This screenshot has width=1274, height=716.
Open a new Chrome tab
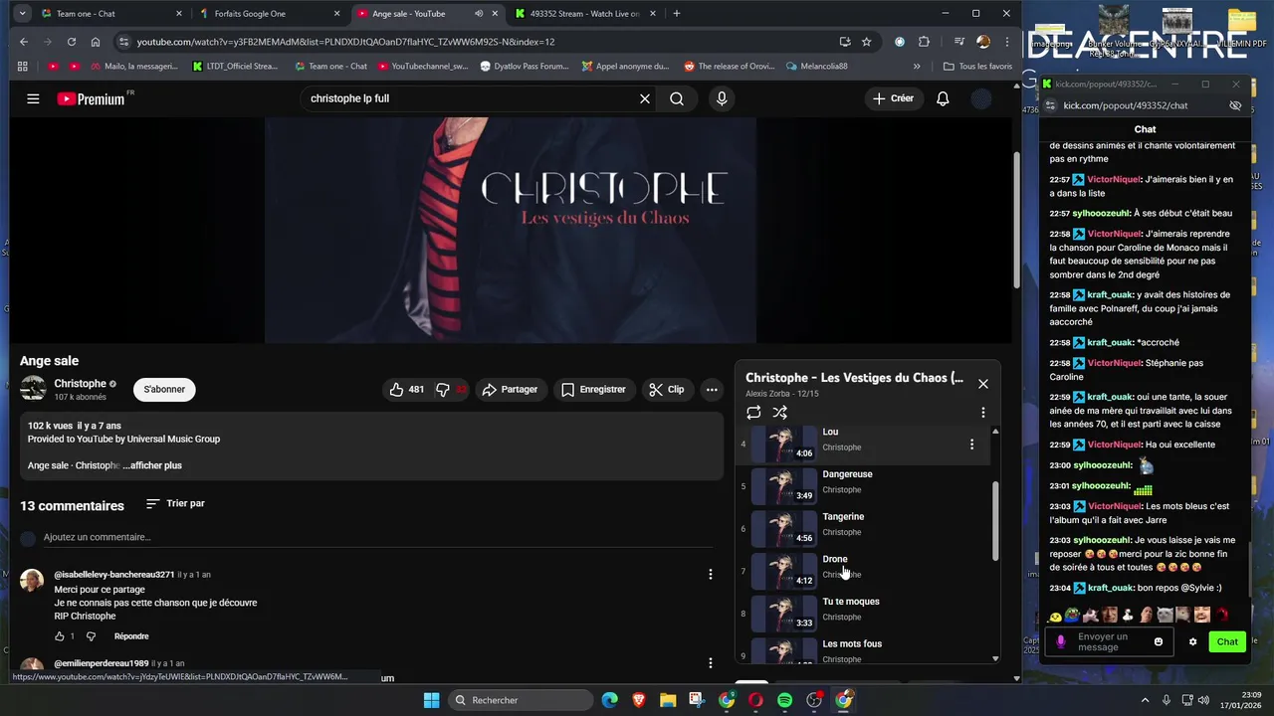click(677, 14)
